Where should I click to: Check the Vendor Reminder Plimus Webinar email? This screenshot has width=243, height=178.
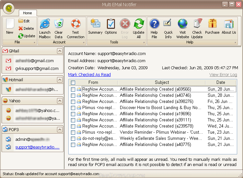pos(73,132)
